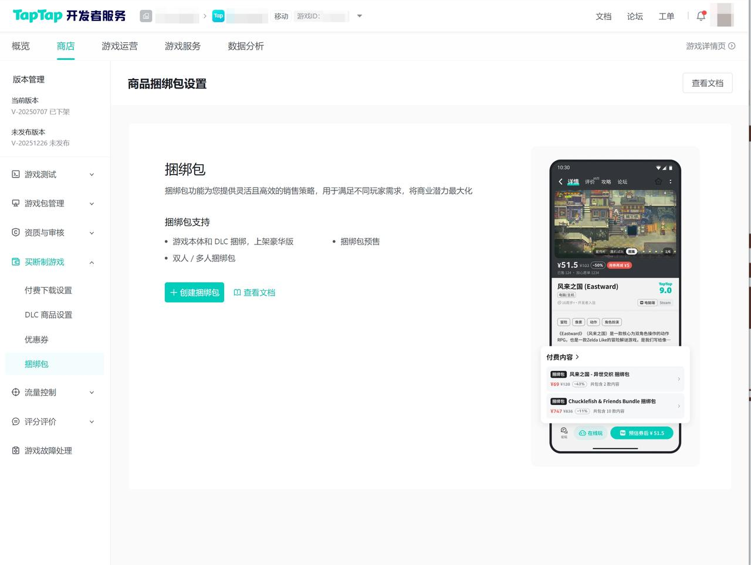Click the game testing sidebar icon

16,174
